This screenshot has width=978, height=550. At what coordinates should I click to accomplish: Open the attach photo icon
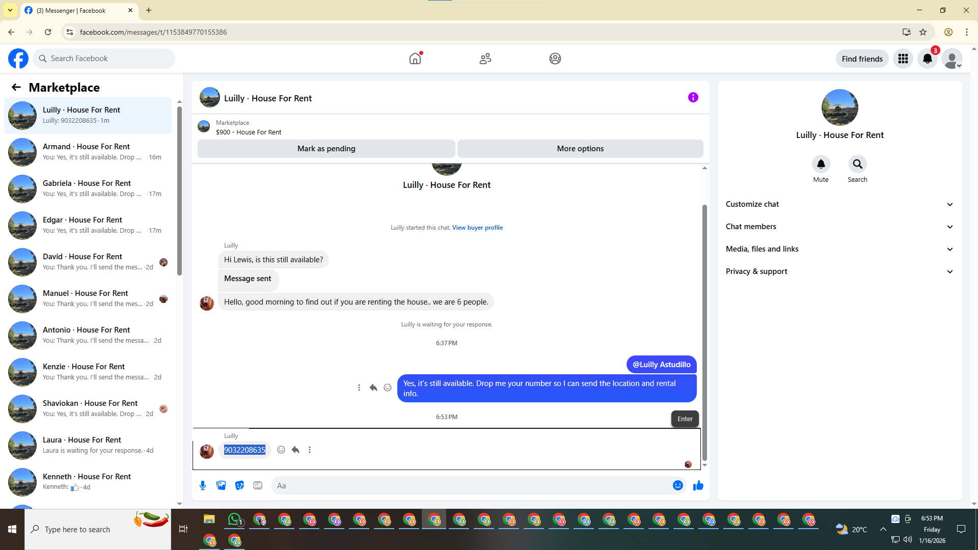(221, 485)
